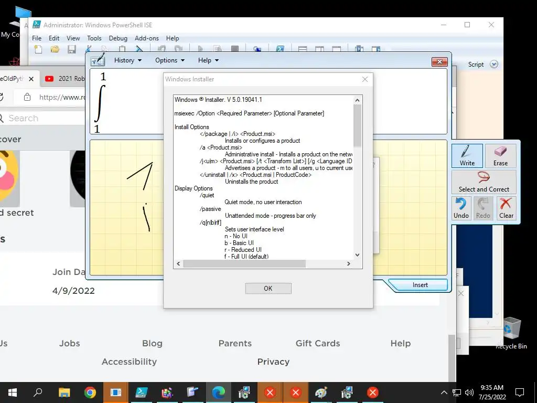Open the View menu in PowerShell ISE
Viewport: 537px width, 403px height.
pyautogui.click(x=73, y=38)
